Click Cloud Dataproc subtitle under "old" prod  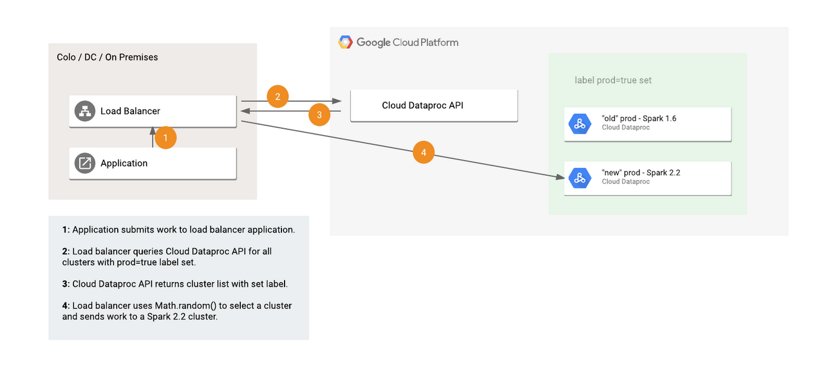click(x=626, y=127)
